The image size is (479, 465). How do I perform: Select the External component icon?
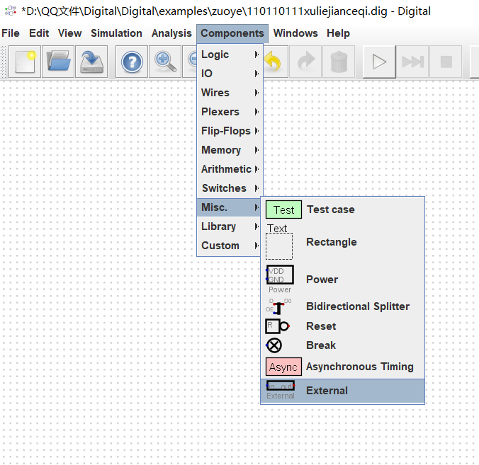tap(281, 390)
